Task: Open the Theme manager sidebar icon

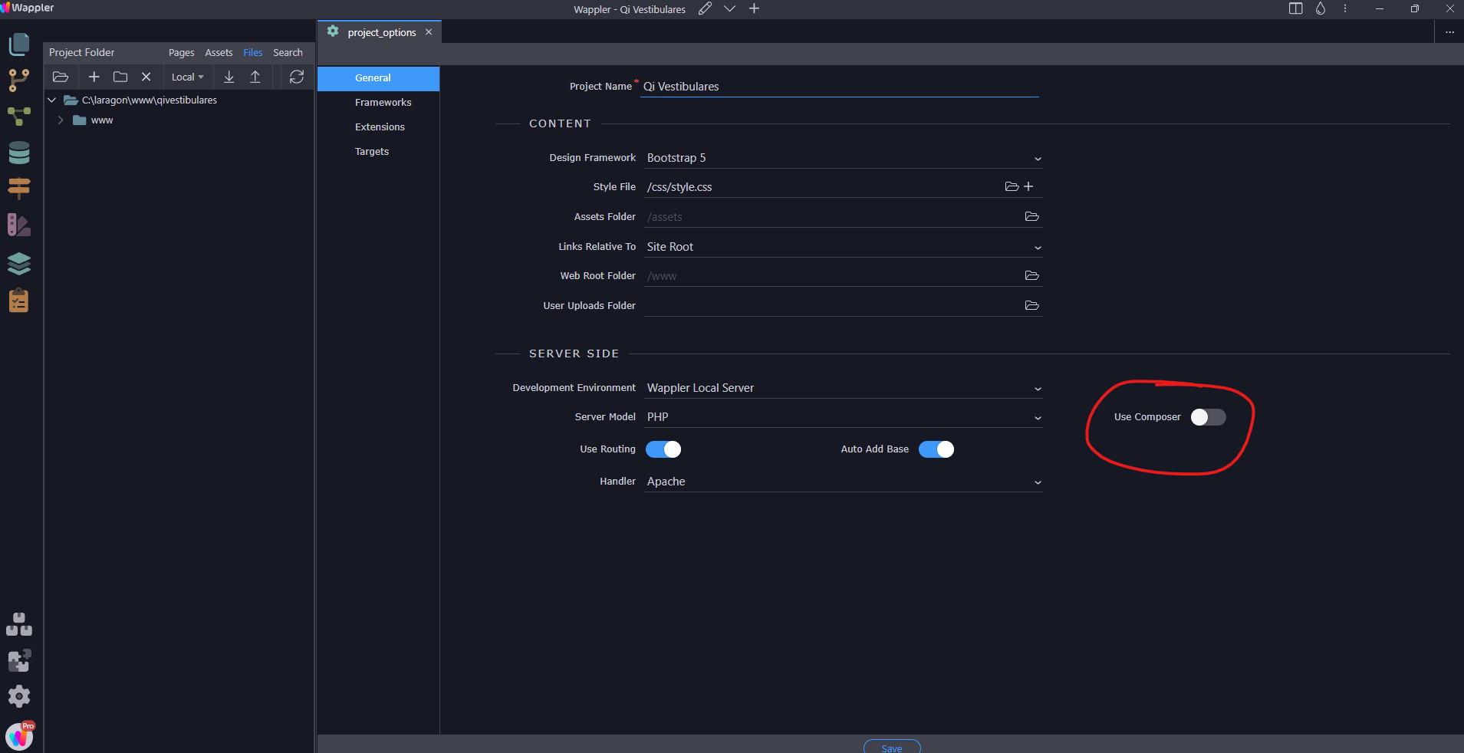Action: (18, 225)
